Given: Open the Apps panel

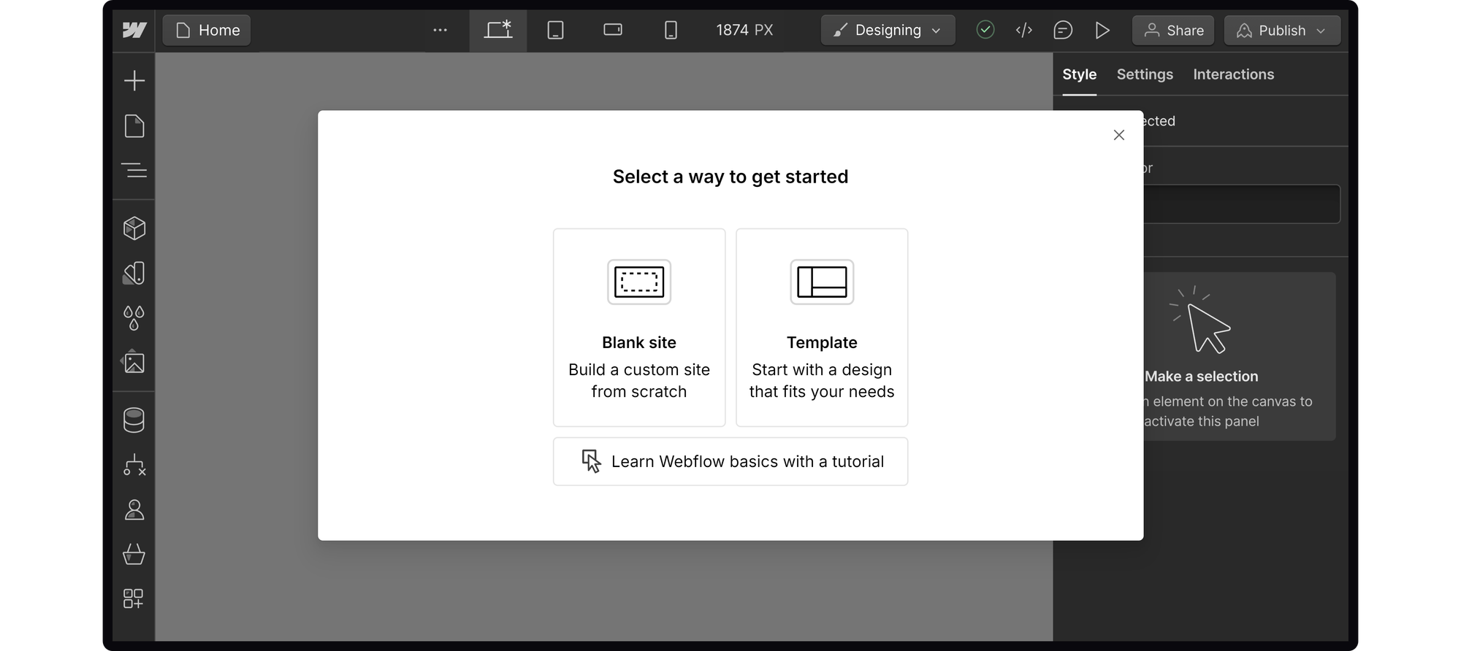Looking at the screenshot, I should tap(134, 598).
